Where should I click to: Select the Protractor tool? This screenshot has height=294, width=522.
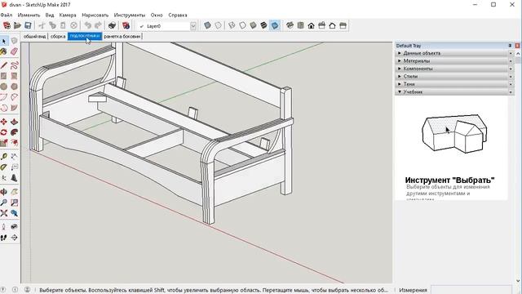tap(3, 167)
